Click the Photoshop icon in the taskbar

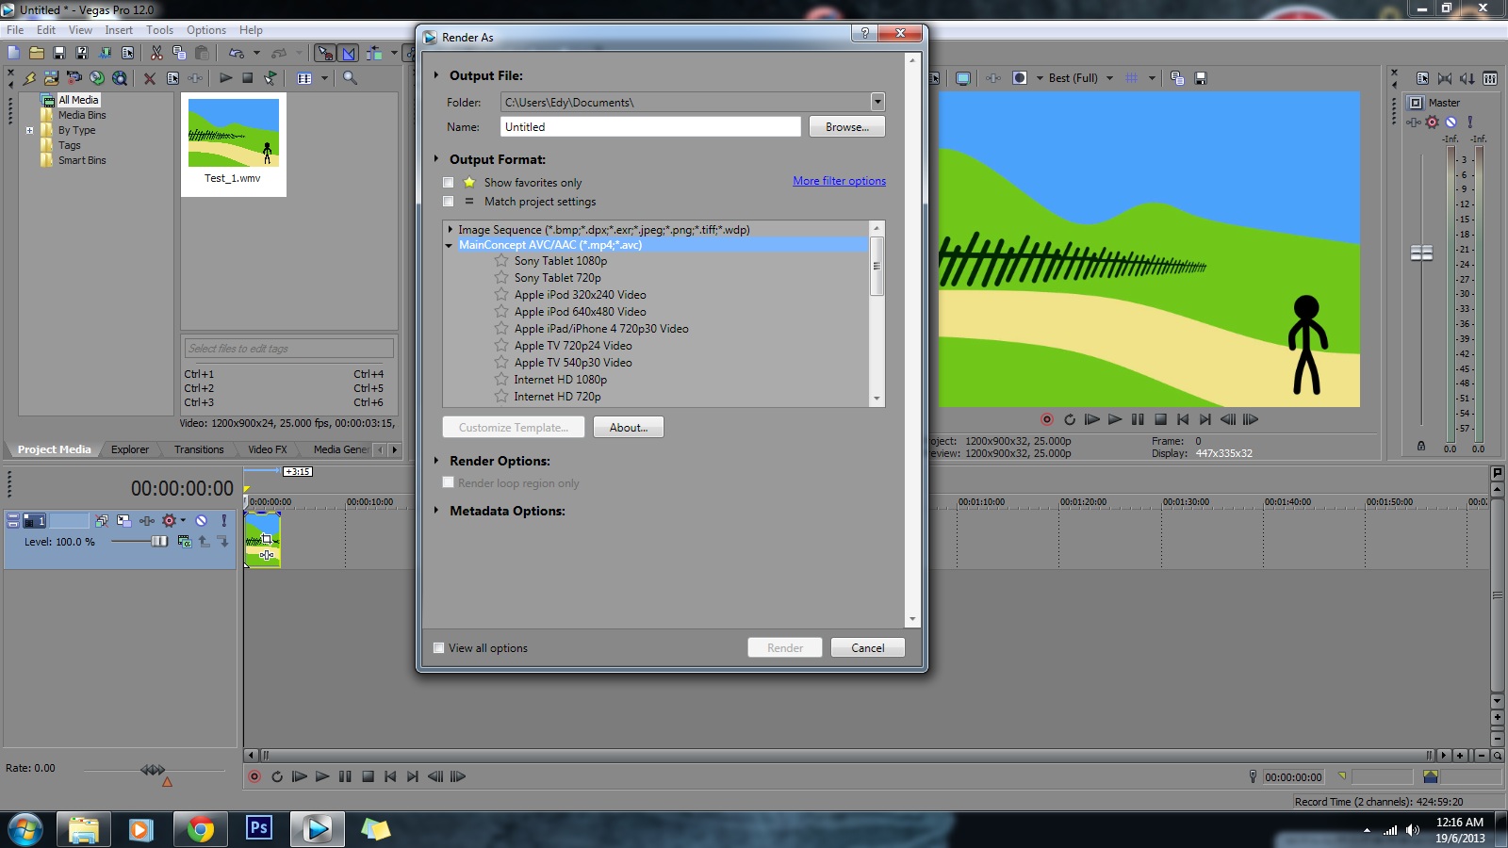(x=258, y=828)
